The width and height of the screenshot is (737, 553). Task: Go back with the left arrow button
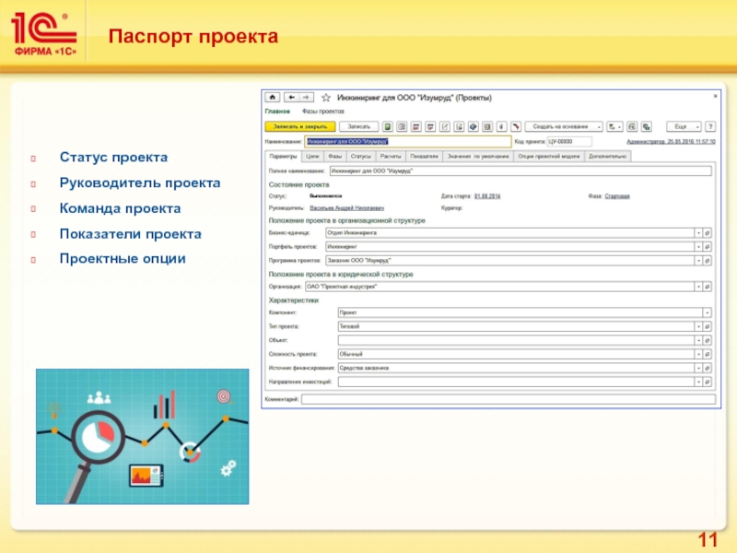290,97
